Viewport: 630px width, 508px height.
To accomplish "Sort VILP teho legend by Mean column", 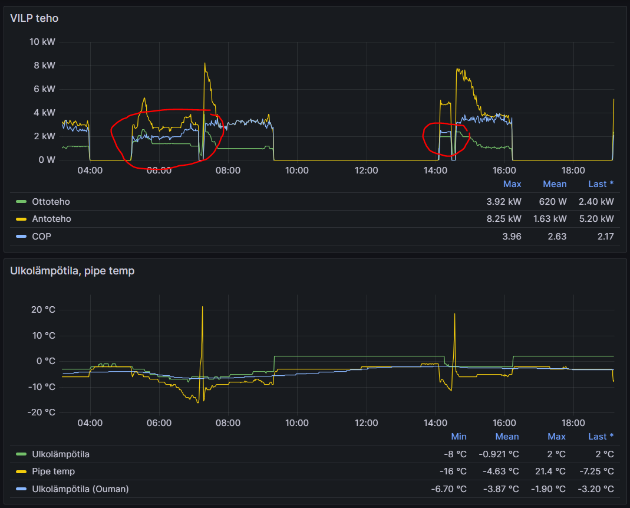I will (555, 184).
